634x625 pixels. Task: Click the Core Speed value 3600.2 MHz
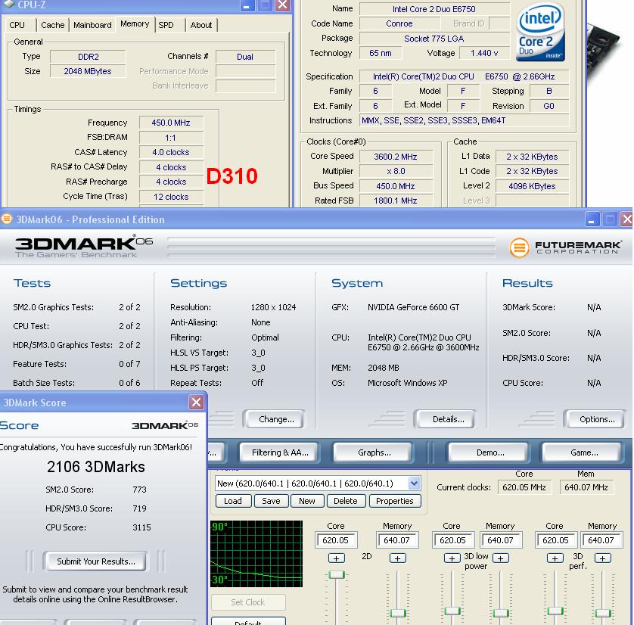click(x=396, y=157)
